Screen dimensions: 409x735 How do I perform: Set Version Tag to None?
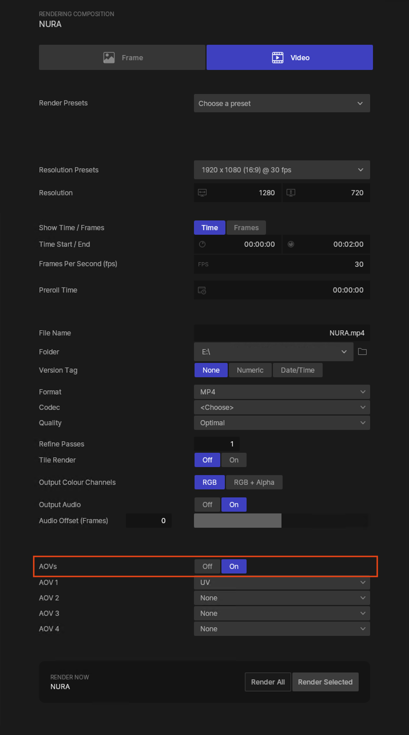[x=211, y=370]
